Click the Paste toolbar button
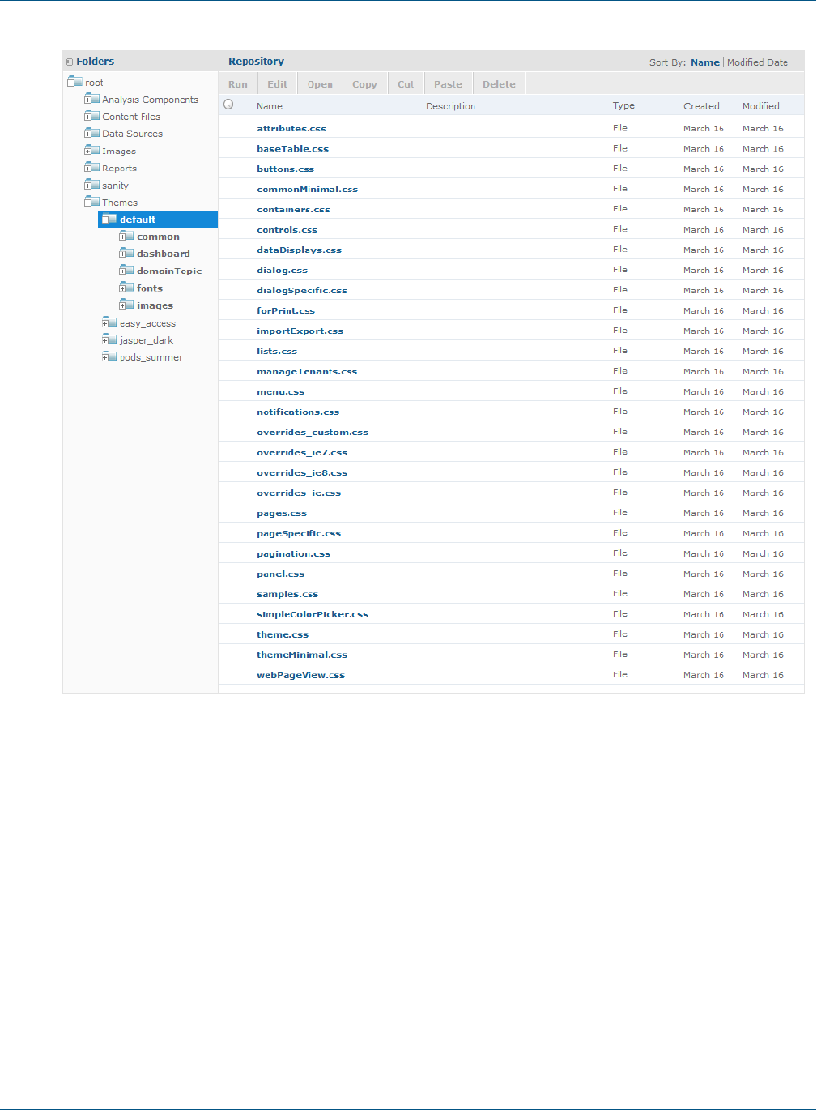This screenshot has width=817, height=1110. pos(448,84)
